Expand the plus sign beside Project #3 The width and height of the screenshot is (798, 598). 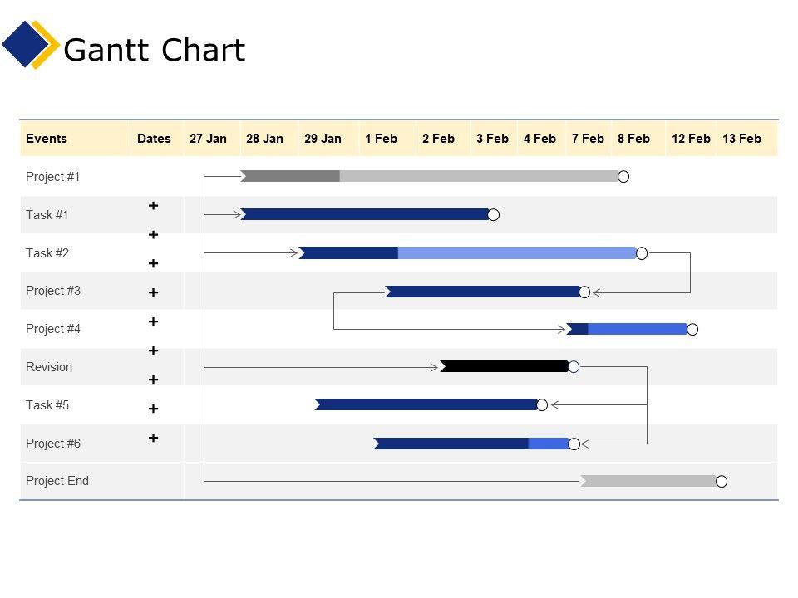[x=154, y=292]
